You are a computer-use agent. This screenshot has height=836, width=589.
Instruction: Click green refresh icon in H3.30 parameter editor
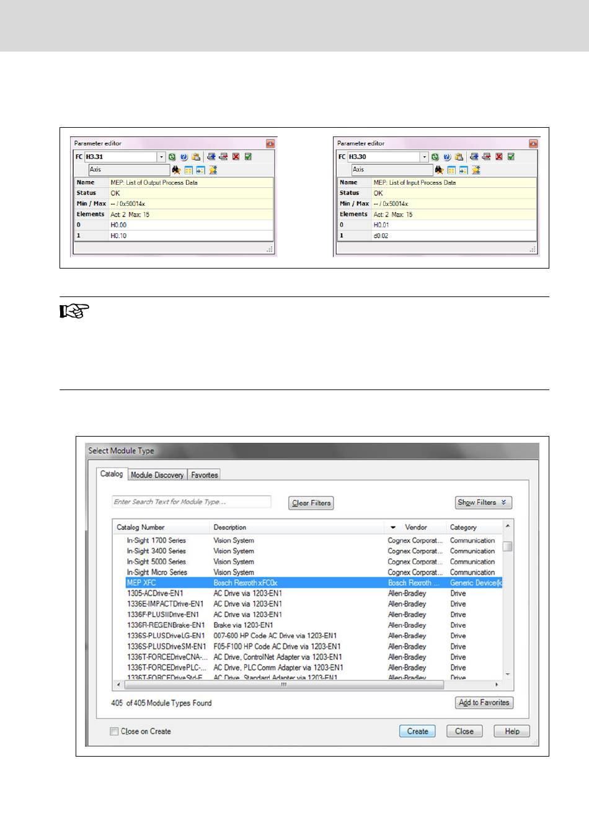[435, 157]
